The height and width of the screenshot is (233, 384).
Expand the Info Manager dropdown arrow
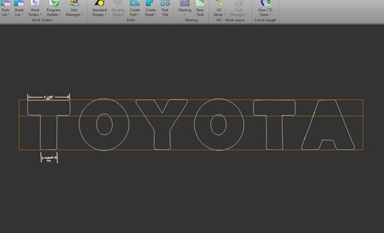[82, 15]
